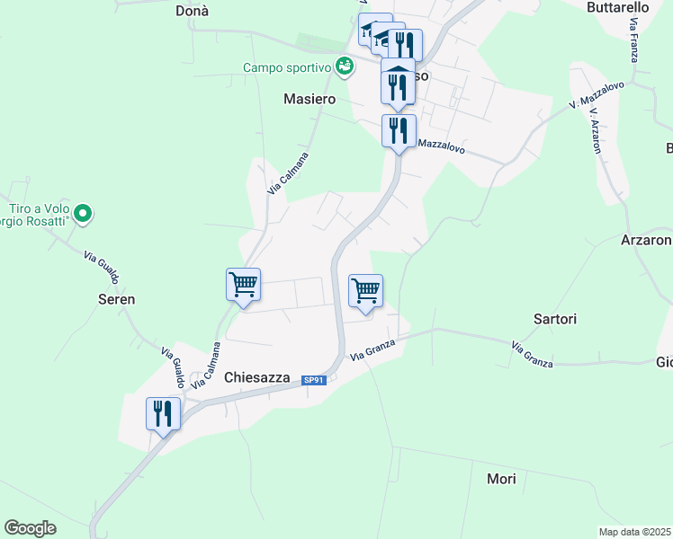
Task: Click the SP91 road shield
Action: (x=314, y=380)
